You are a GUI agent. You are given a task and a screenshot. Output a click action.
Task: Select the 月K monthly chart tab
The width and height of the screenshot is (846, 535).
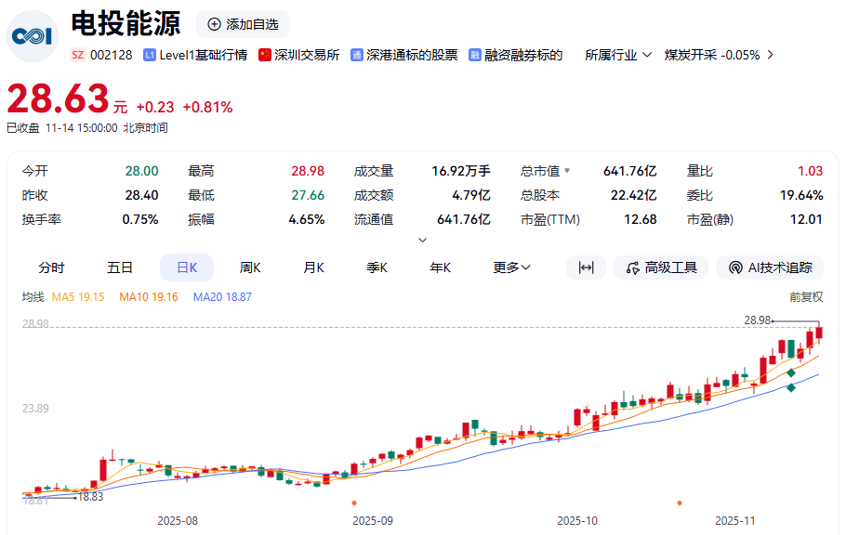point(313,267)
